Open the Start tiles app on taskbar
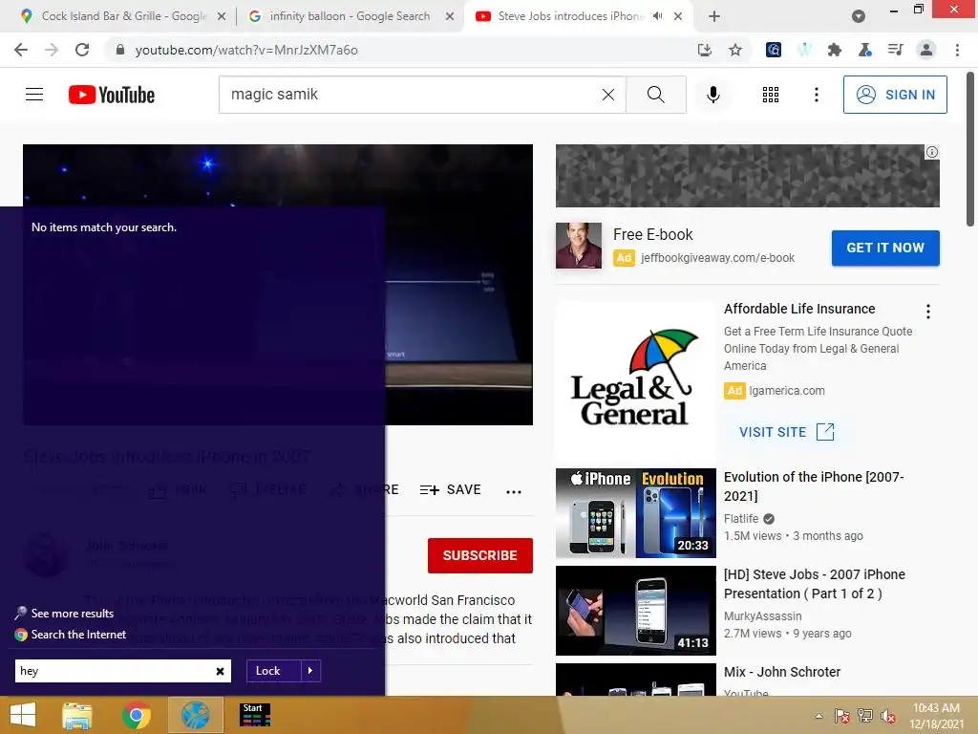Screen dimensions: 978x734 point(255,715)
